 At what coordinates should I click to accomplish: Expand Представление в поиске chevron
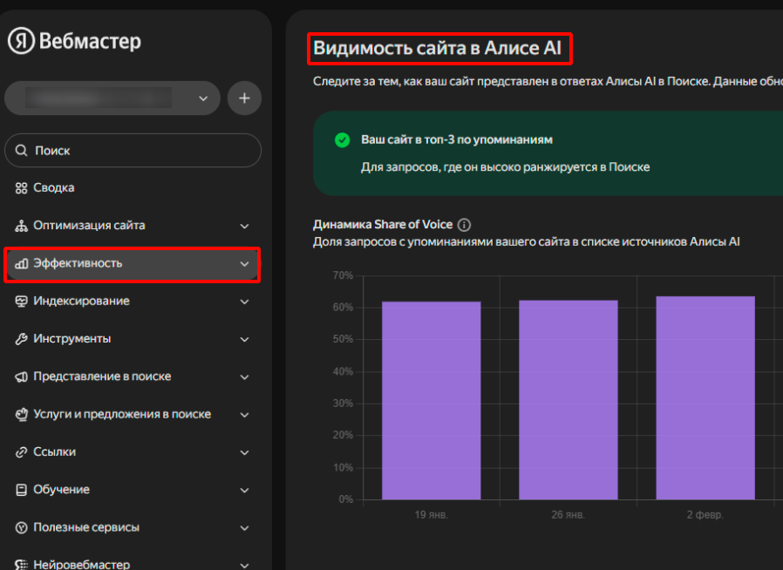click(x=244, y=377)
